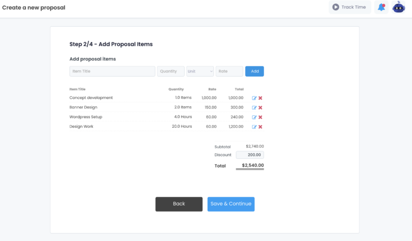Expand the Unit dropdown
Screen dimensions: 412x241
[x=200, y=71]
